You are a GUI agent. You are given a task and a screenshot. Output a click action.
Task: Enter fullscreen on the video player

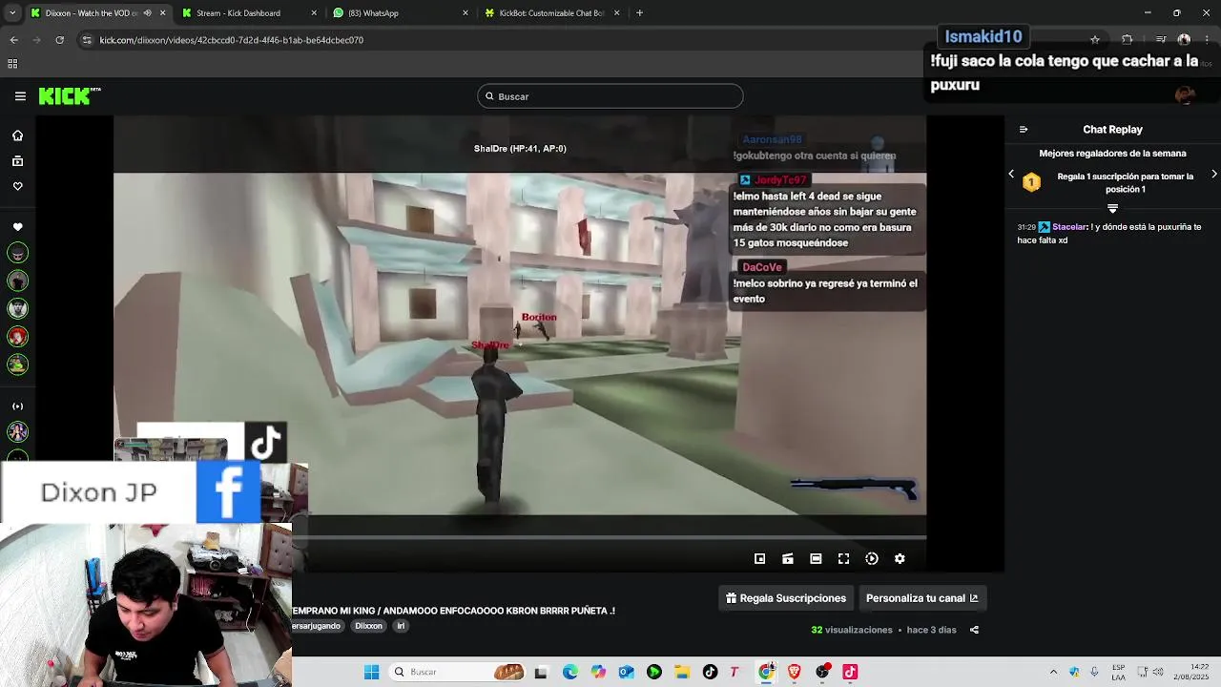(843, 559)
